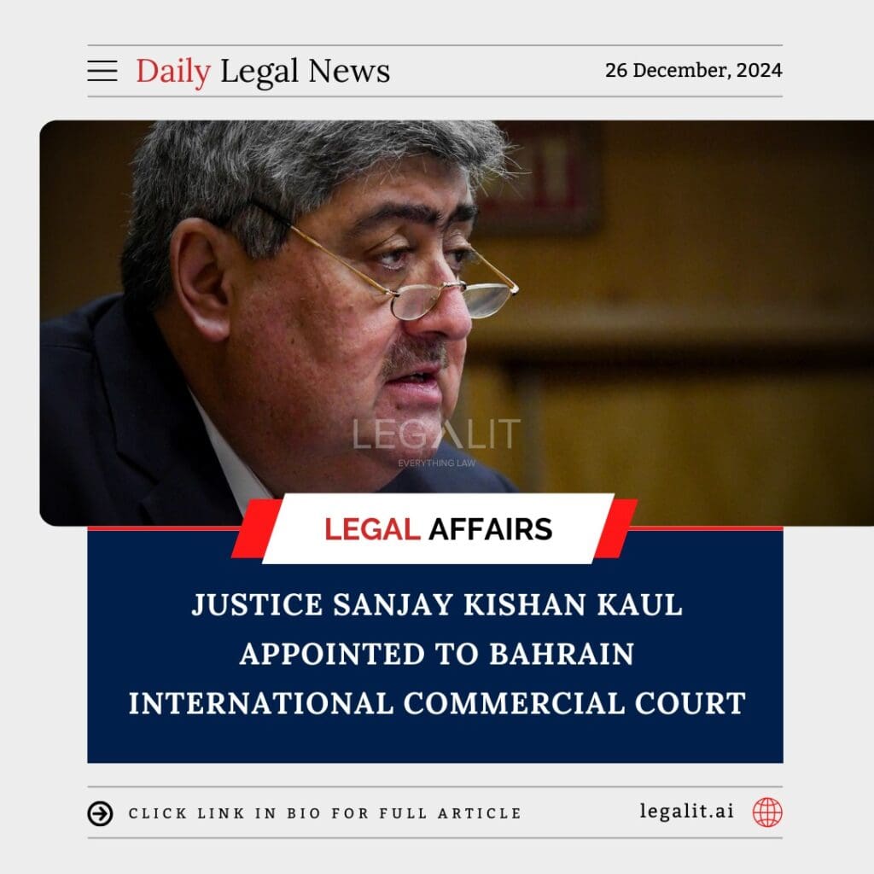
Task: Click the circled arrow icon
Action: pos(101,813)
